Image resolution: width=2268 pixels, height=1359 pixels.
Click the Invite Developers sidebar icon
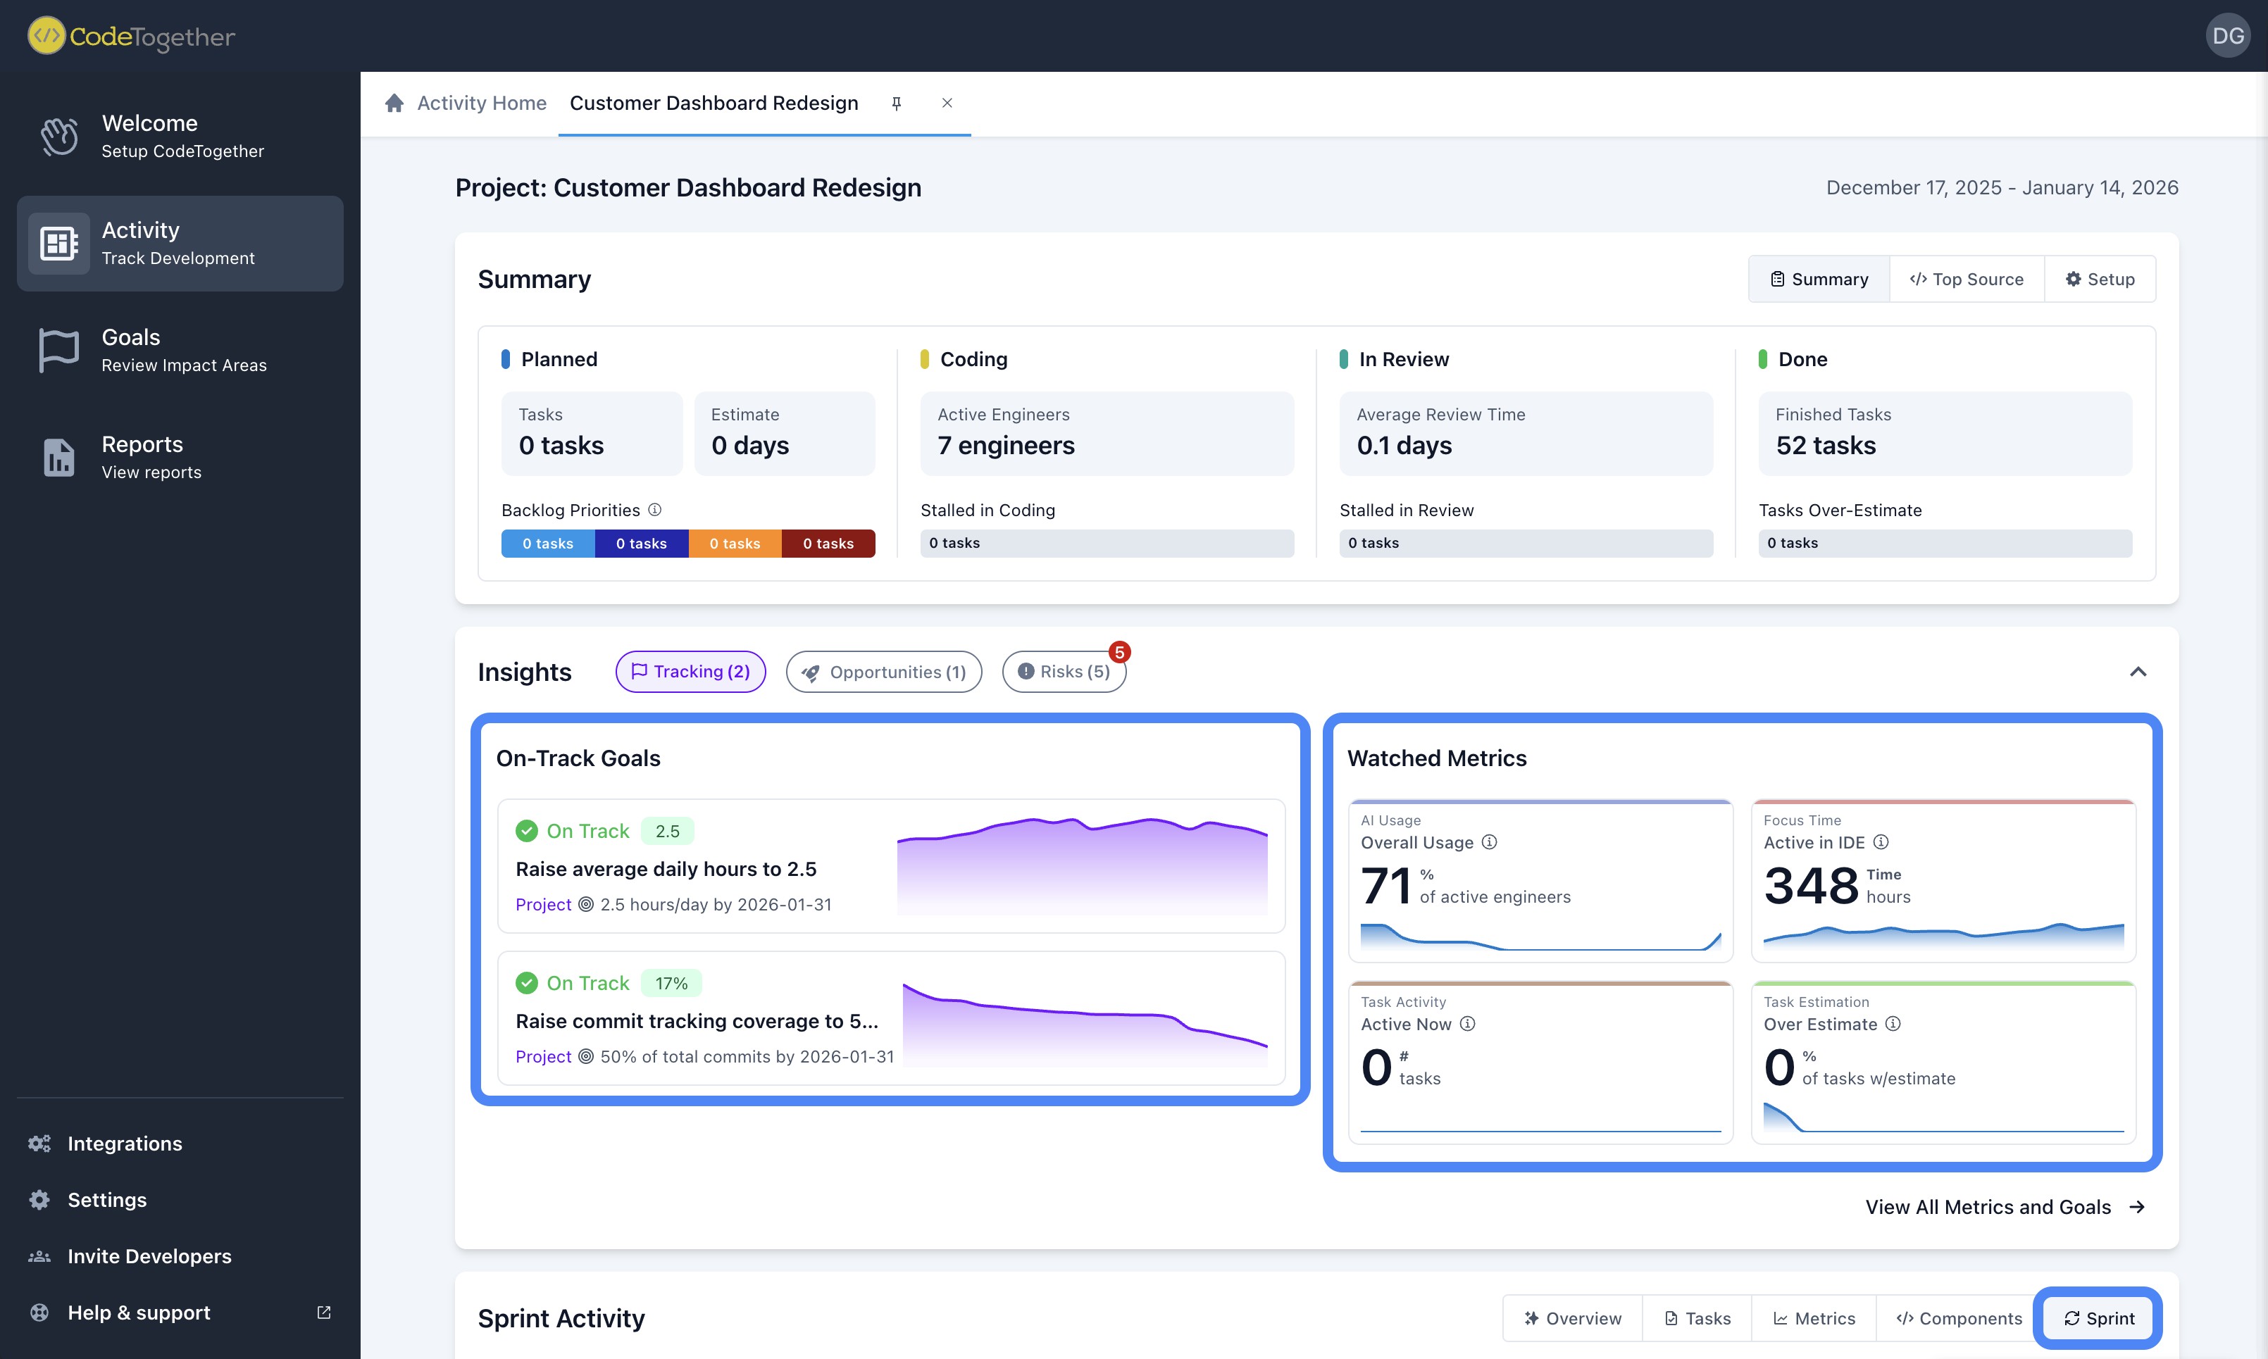[x=39, y=1255]
